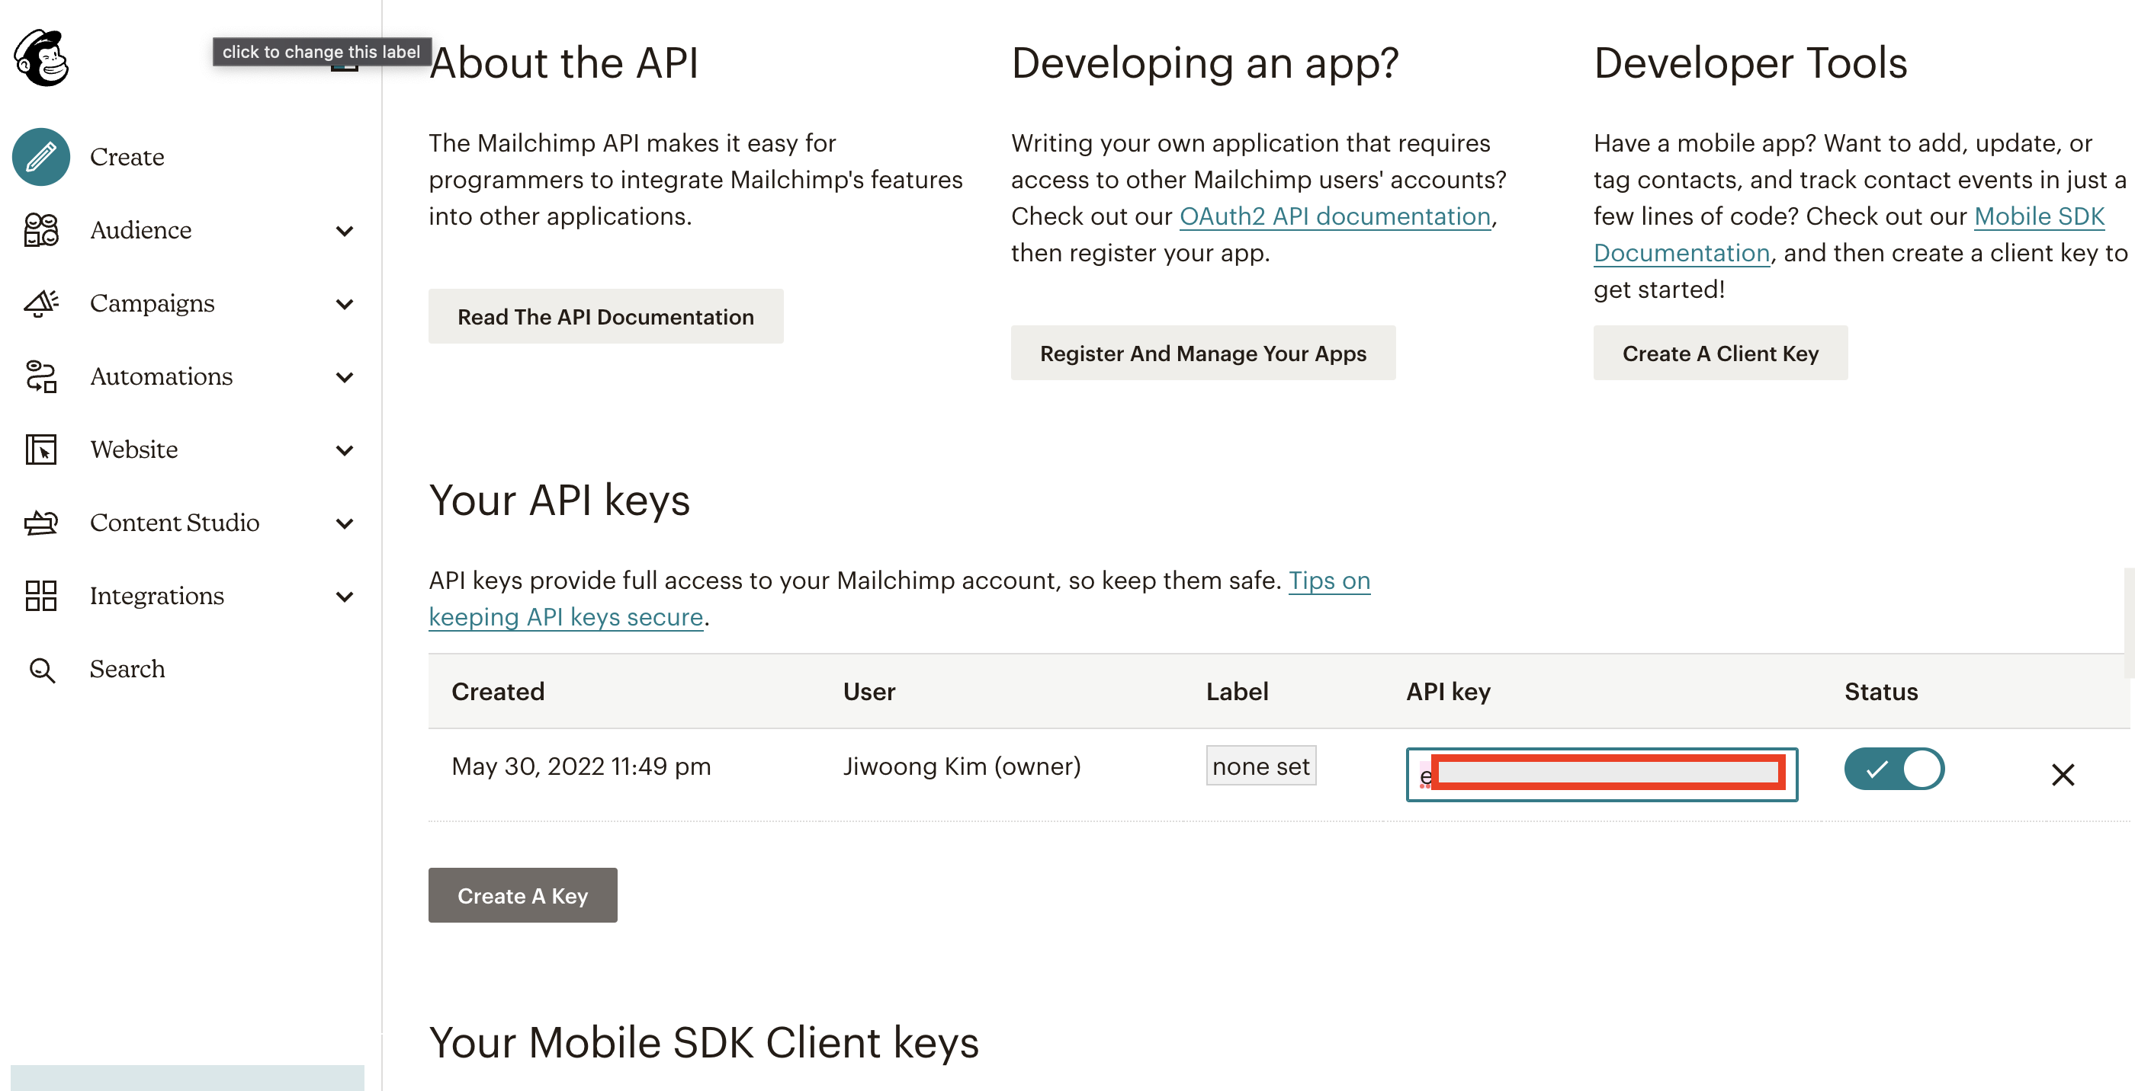This screenshot has width=2135, height=1091.
Task: Click Register And Manage Your Apps
Action: 1202,353
